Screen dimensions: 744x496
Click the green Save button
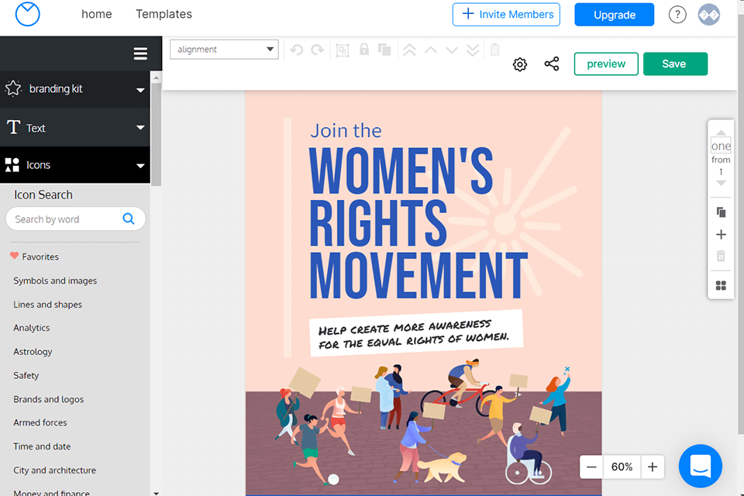tap(674, 64)
